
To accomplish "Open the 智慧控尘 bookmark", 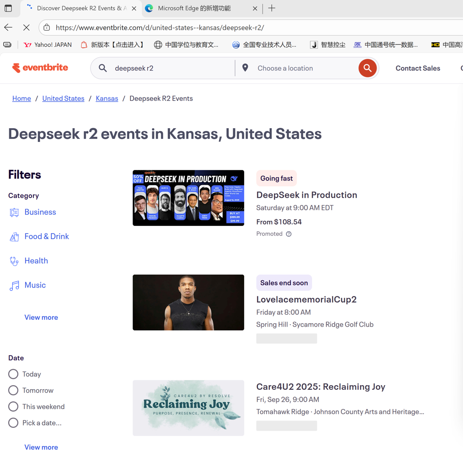I will [x=327, y=44].
